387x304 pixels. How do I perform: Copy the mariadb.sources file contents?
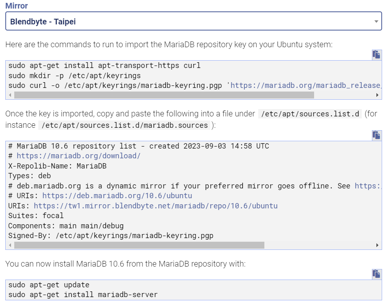coord(377,136)
